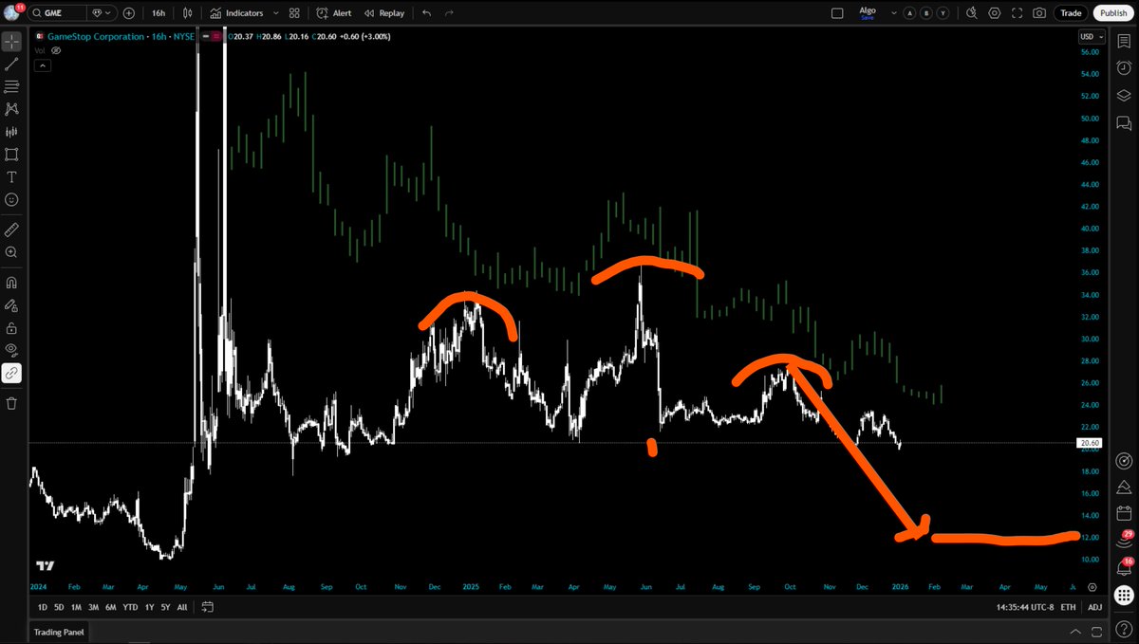
Task: Select the 1D date range
Action: [x=42, y=607]
